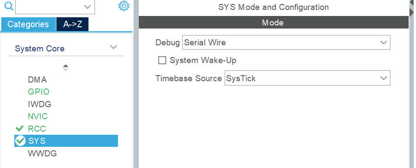Select the WWDG entry
The height and width of the screenshot is (168, 416).
[x=43, y=153]
